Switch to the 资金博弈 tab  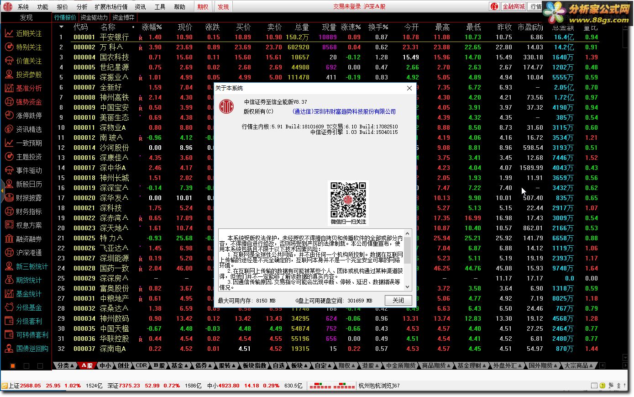click(x=124, y=17)
